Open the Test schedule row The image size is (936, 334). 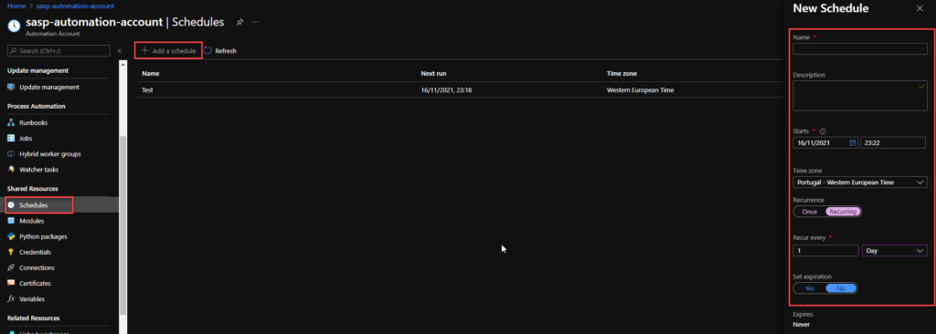click(x=460, y=90)
